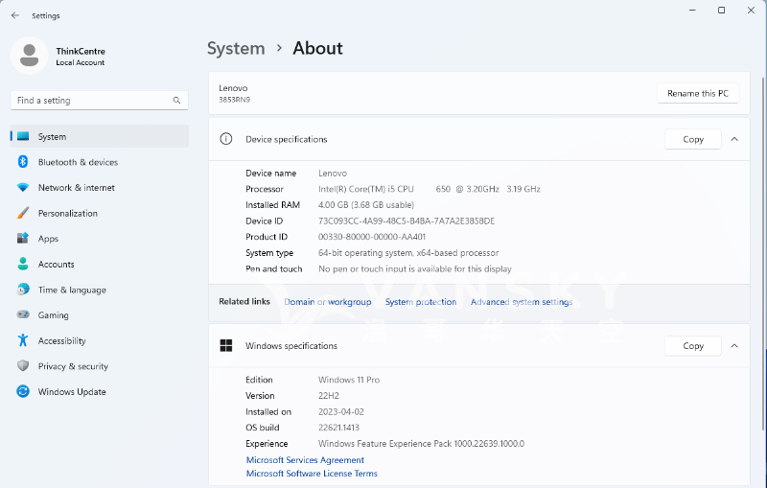Click the Device ID value
This screenshot has height=488, width=767.
(407, 221)
